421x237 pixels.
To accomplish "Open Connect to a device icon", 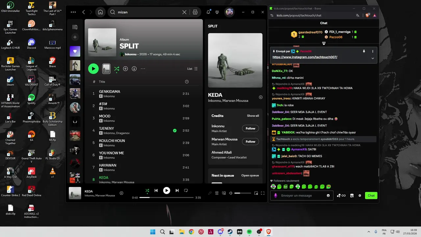I will 224,193.
